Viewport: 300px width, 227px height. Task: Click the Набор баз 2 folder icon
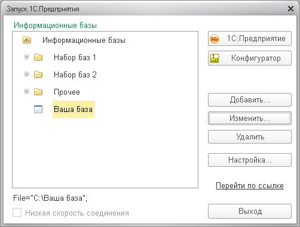38,74
